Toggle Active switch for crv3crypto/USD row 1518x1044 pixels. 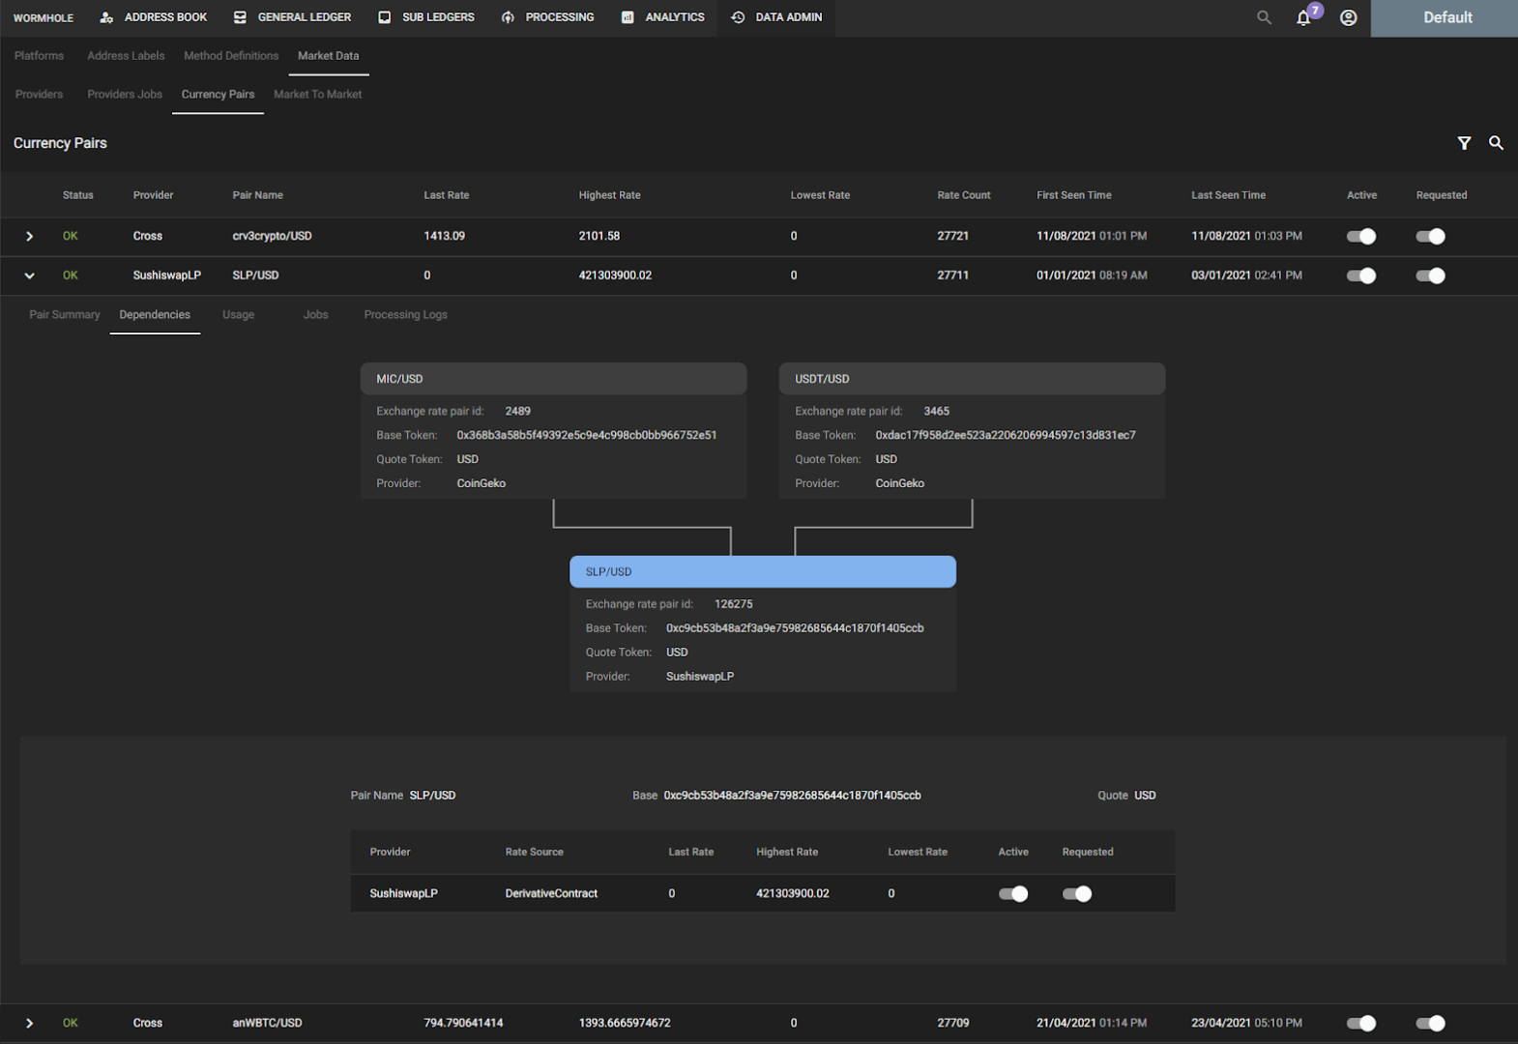[x=1361, y=236]
